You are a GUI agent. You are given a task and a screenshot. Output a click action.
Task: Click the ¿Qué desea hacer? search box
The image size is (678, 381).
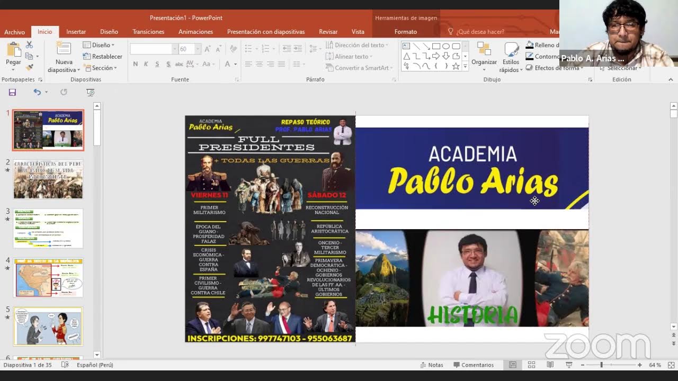point(476,32)
